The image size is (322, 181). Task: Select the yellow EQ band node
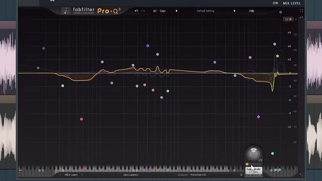click(62, 86)
